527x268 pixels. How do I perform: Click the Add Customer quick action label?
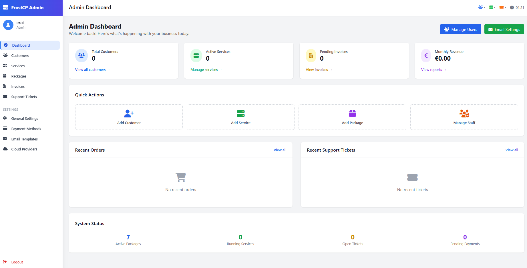129,123
